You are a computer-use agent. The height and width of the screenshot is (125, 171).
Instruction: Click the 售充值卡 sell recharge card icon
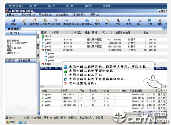click(x=76, y=21)
